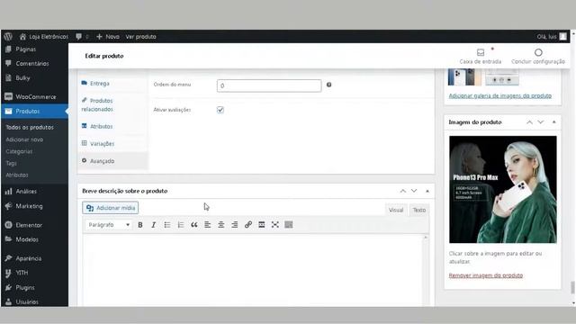Move Breve descrição panel up
576x324 pixels.
point(403,191)
